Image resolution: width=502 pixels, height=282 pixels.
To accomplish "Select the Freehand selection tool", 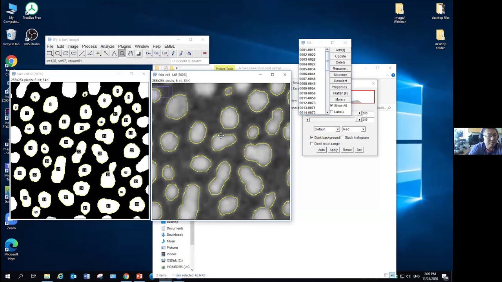I will 74,53.
